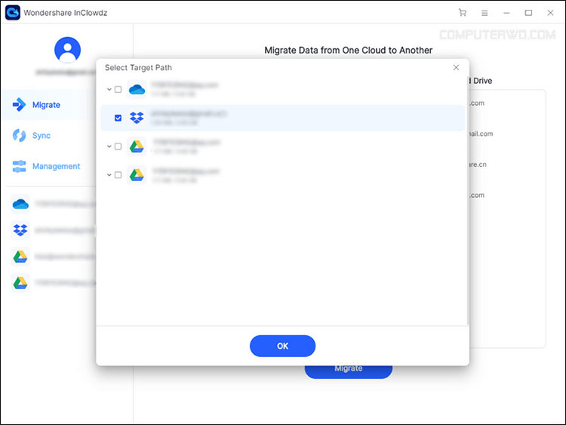Check the first Google Drive checkbox
The width and height of the screenshot is (566, 425).
(118, 146)
